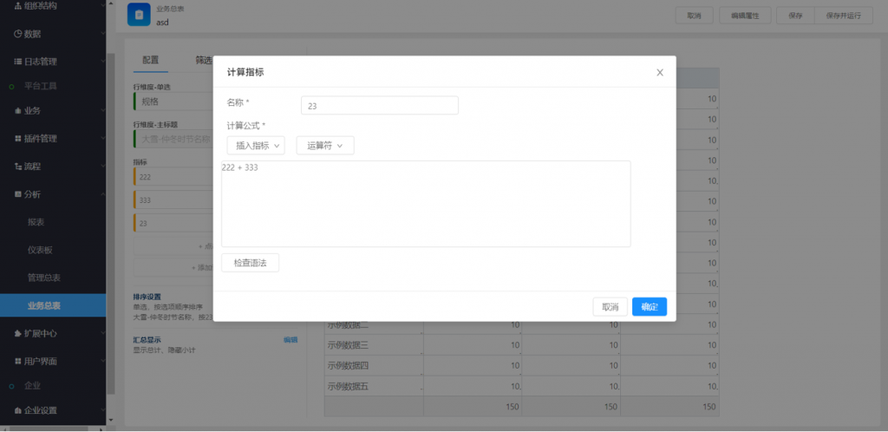
Task: Collapse the 分析 sidebar section
Action: [101, 193]
